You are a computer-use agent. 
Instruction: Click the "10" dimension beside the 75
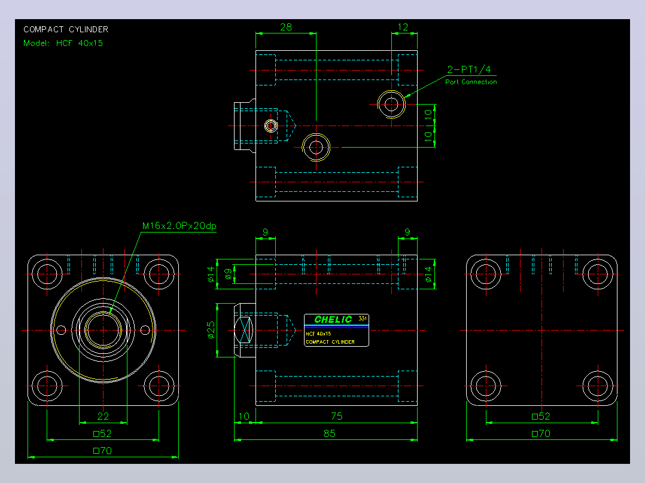(244, 417)
